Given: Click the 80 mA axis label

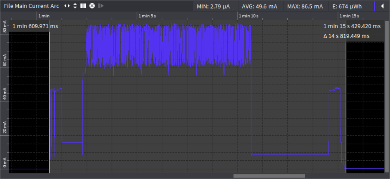Looking at the screenshot, I should pyautogui.click(x=4, y=26).
